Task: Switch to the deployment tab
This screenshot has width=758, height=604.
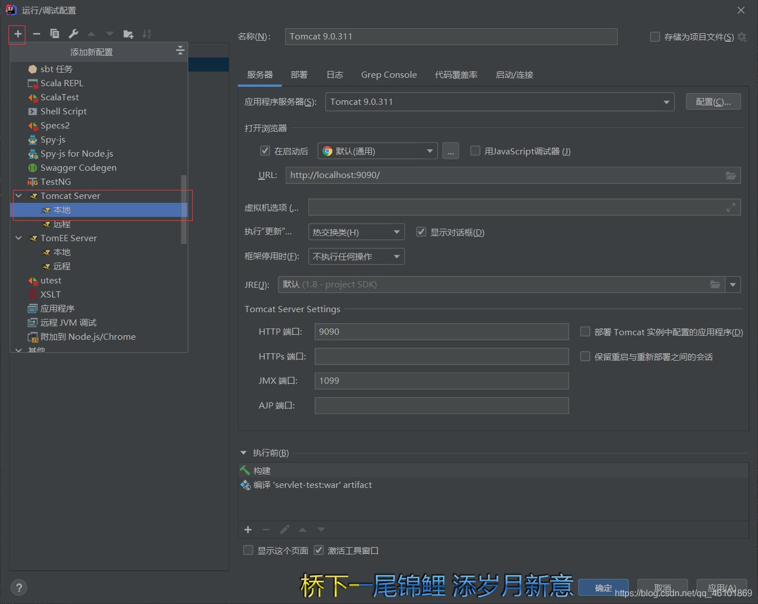Action: (x=299, y=75)
